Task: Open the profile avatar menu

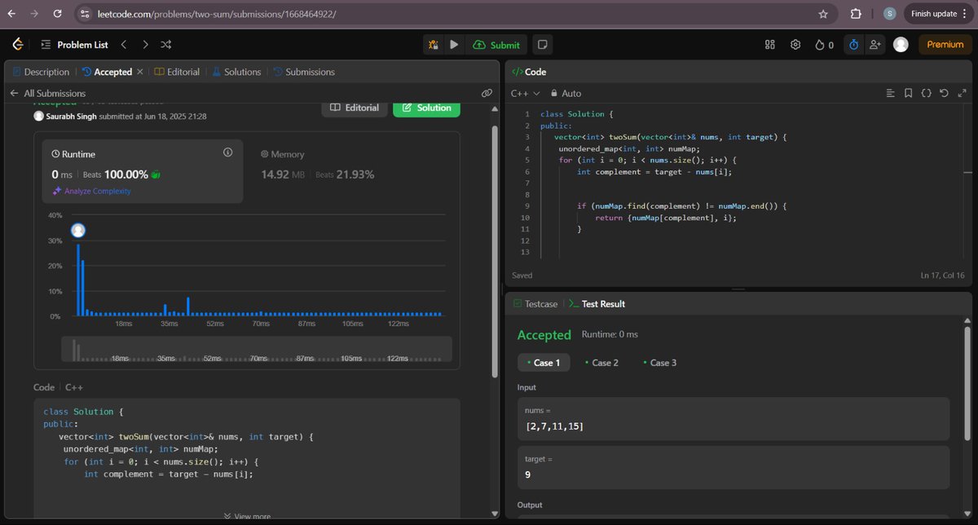Action: 901,45
